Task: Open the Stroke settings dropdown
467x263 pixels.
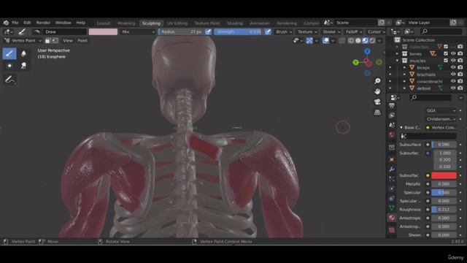Action: (331, 31)
